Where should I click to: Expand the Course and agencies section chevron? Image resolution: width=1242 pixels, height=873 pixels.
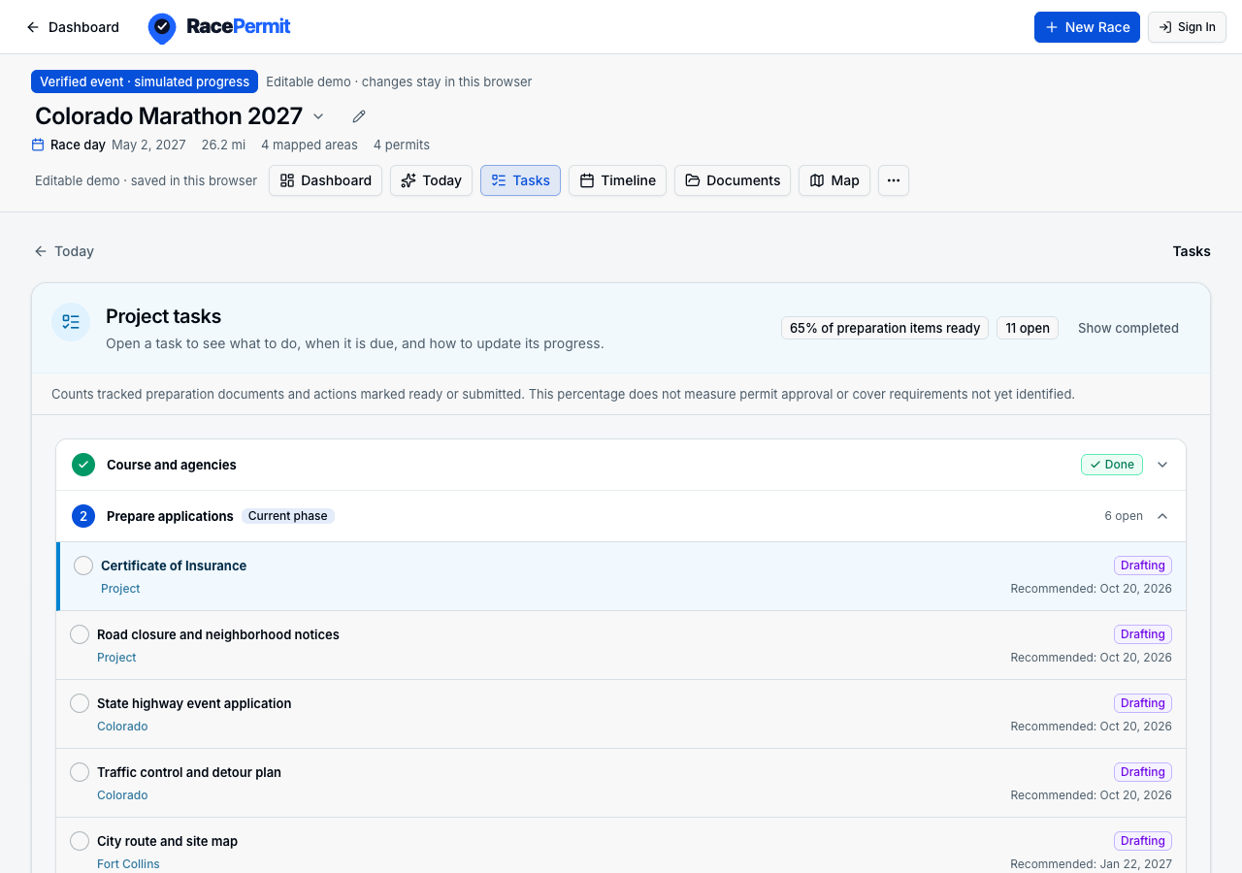[1162, 465]
